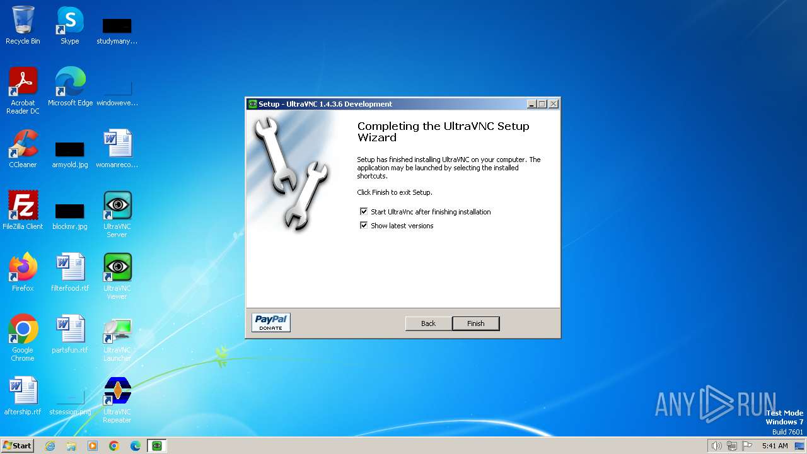This screenshot has height=454, width=807.
Task: Minimize the UltraVNC Setup window
Action: [531, 104]
